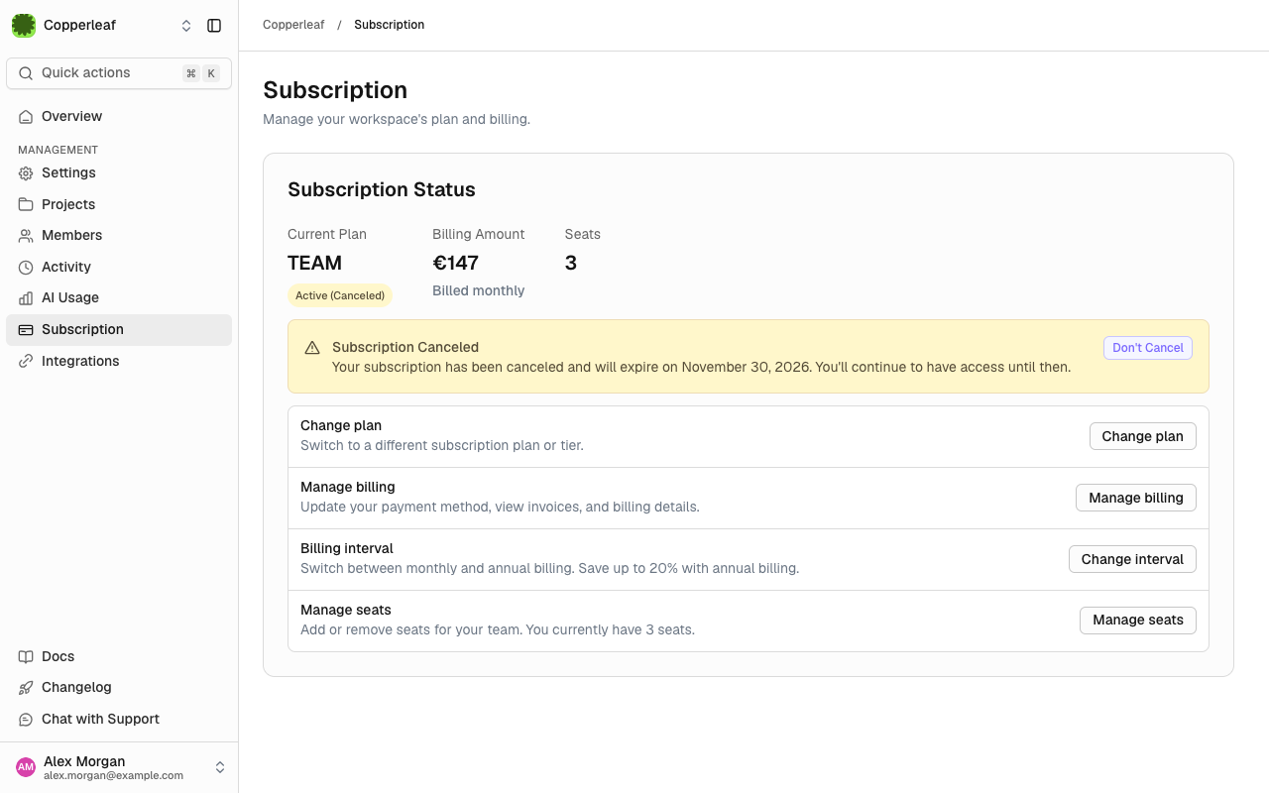Click the €147 billing amount
Image resolution: width=1269 pixels, height=793 pixels.
coord(456,263)
